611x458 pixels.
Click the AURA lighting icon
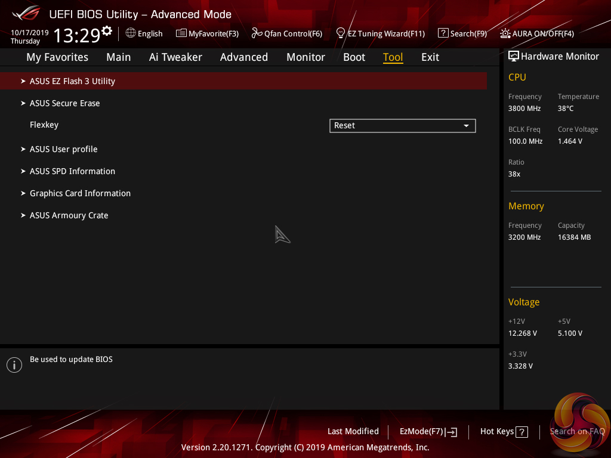[505, 33]
